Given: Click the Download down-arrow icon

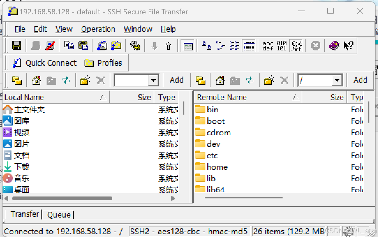Looking at the screenshot, I should tap(154, 45).
